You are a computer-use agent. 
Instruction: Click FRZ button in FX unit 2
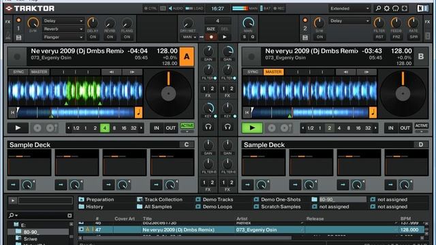click(x=396, y=37)
